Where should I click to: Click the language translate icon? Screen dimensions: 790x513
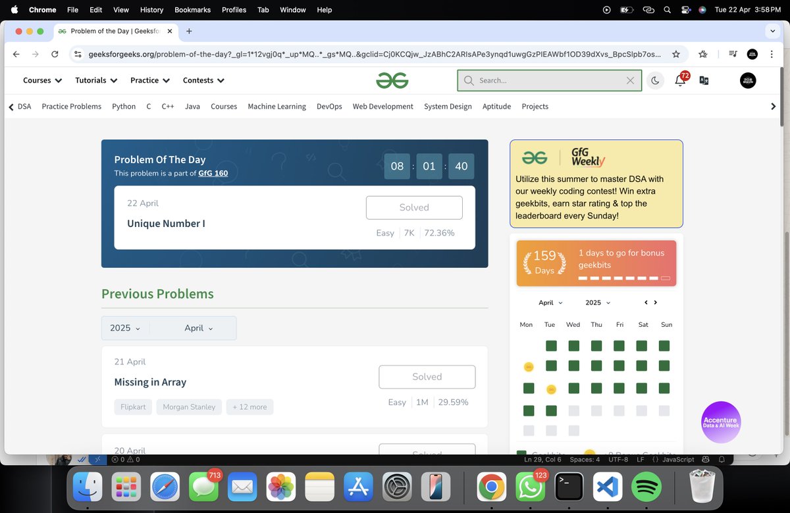click(x=704, y=80)
